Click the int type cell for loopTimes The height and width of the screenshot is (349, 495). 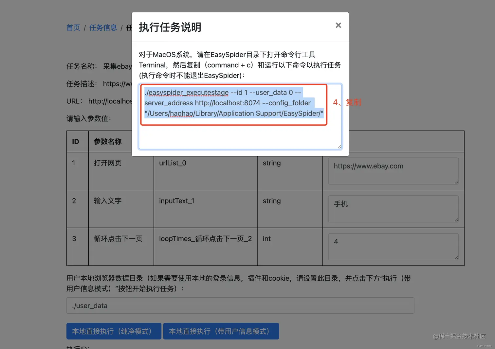pos(266,239)
